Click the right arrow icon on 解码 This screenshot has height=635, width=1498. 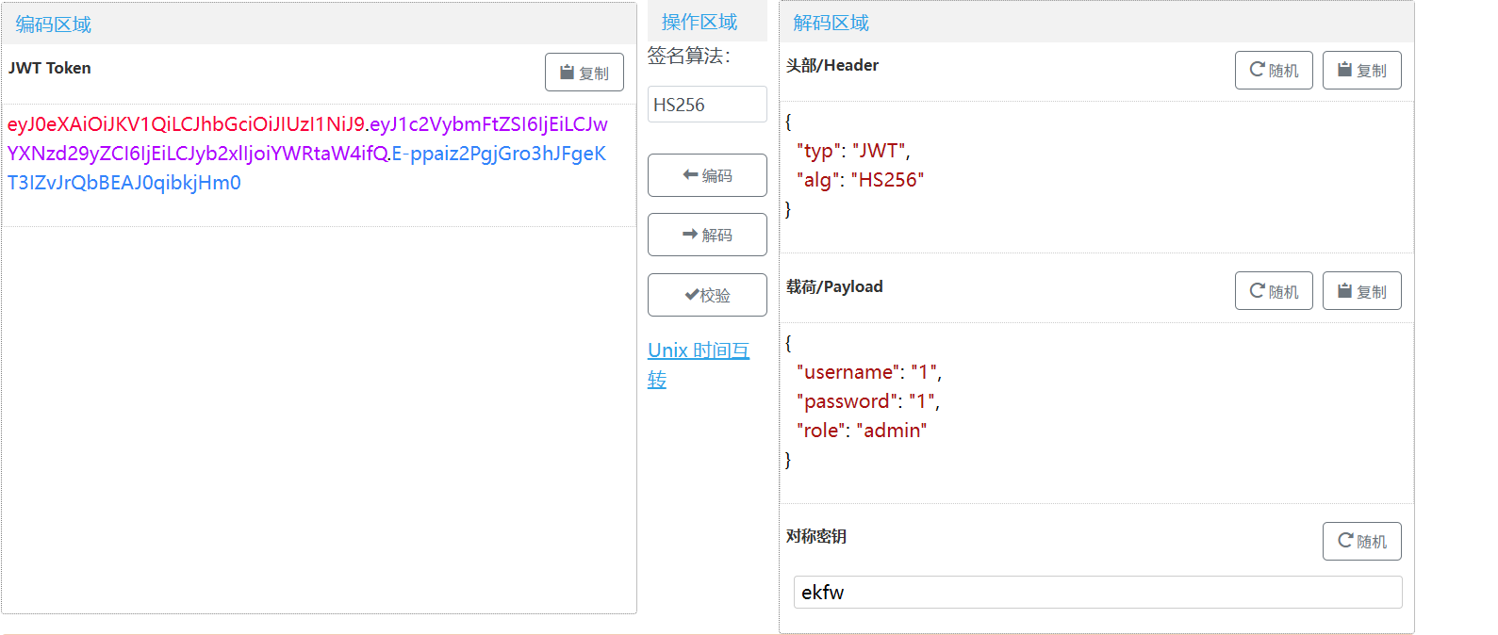[690, 235]
